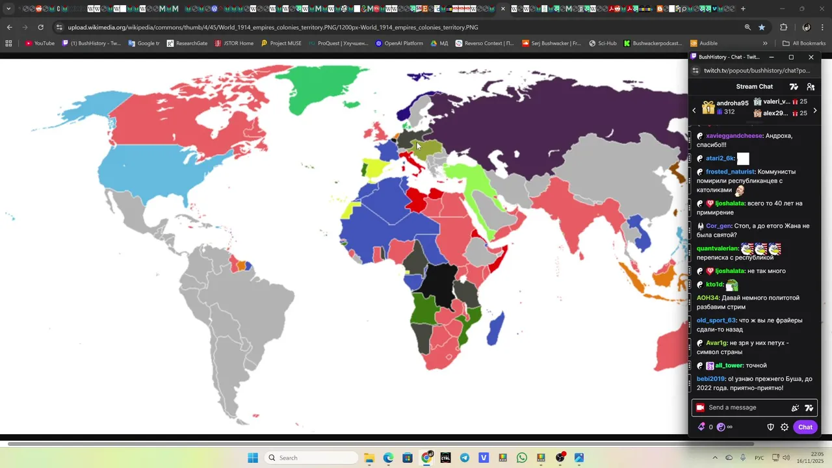Open Chrome zoom magnifier in address bar
The width and height of the screenshot is (832, 468).
click(747, 27)
